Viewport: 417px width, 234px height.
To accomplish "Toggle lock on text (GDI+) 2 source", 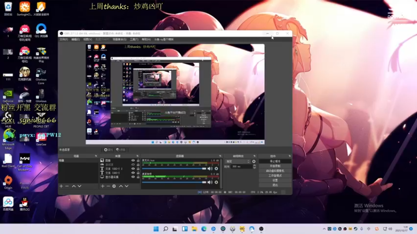I will 138,168.
